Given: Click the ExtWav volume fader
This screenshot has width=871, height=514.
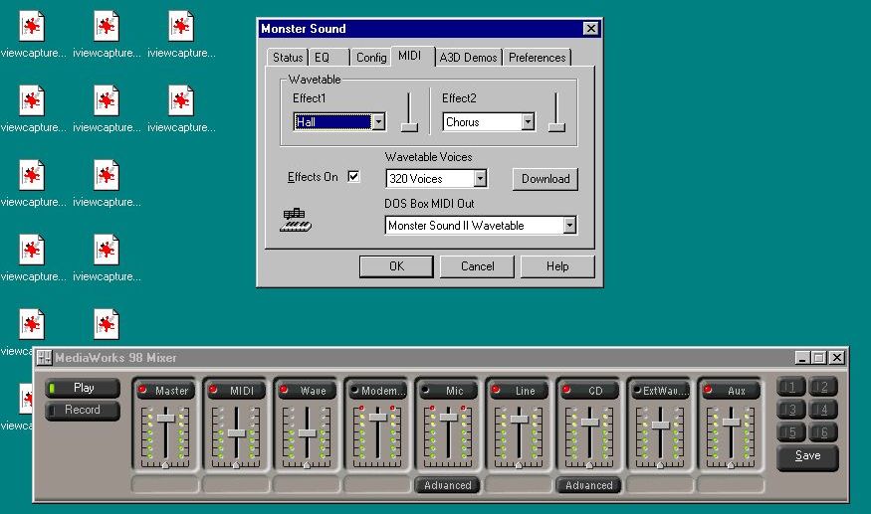Looking at the screenshot, I should pyautogui.click(x=660, y=426).
